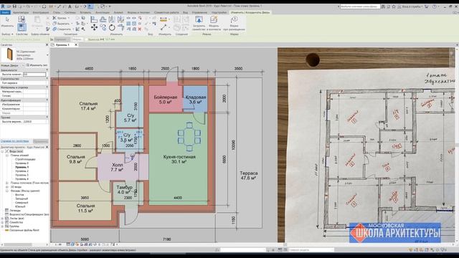Toggle the Leader (Выноска) checkbox in options bar
Screen dimensions: 459x258
pyautogui.click(x=87, y=39)
